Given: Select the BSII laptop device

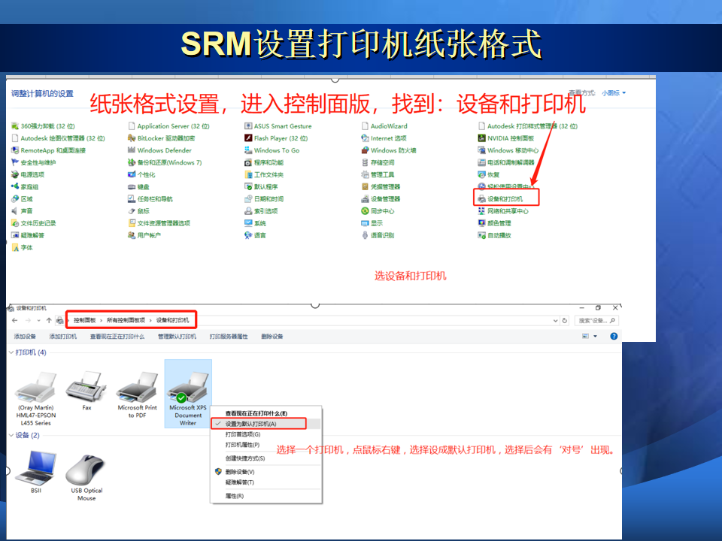Looking at the screenshot, I should click(36, 472).
